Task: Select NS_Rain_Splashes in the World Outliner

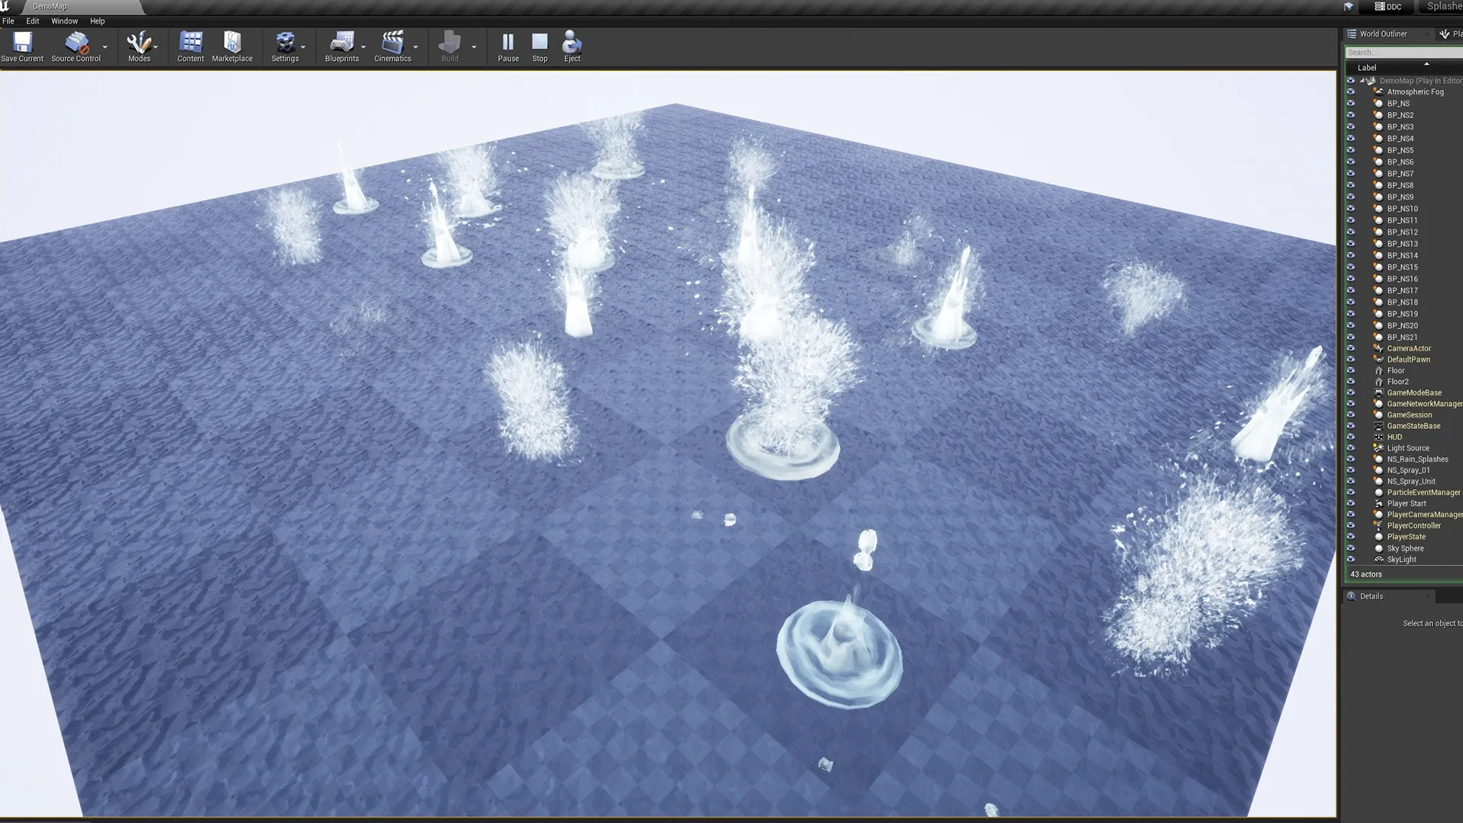Action: point(1417,460)
